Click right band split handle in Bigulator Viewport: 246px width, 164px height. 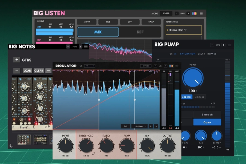tap(134, 100)
